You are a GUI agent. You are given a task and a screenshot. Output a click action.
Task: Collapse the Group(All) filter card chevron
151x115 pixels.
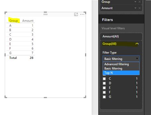137,44
